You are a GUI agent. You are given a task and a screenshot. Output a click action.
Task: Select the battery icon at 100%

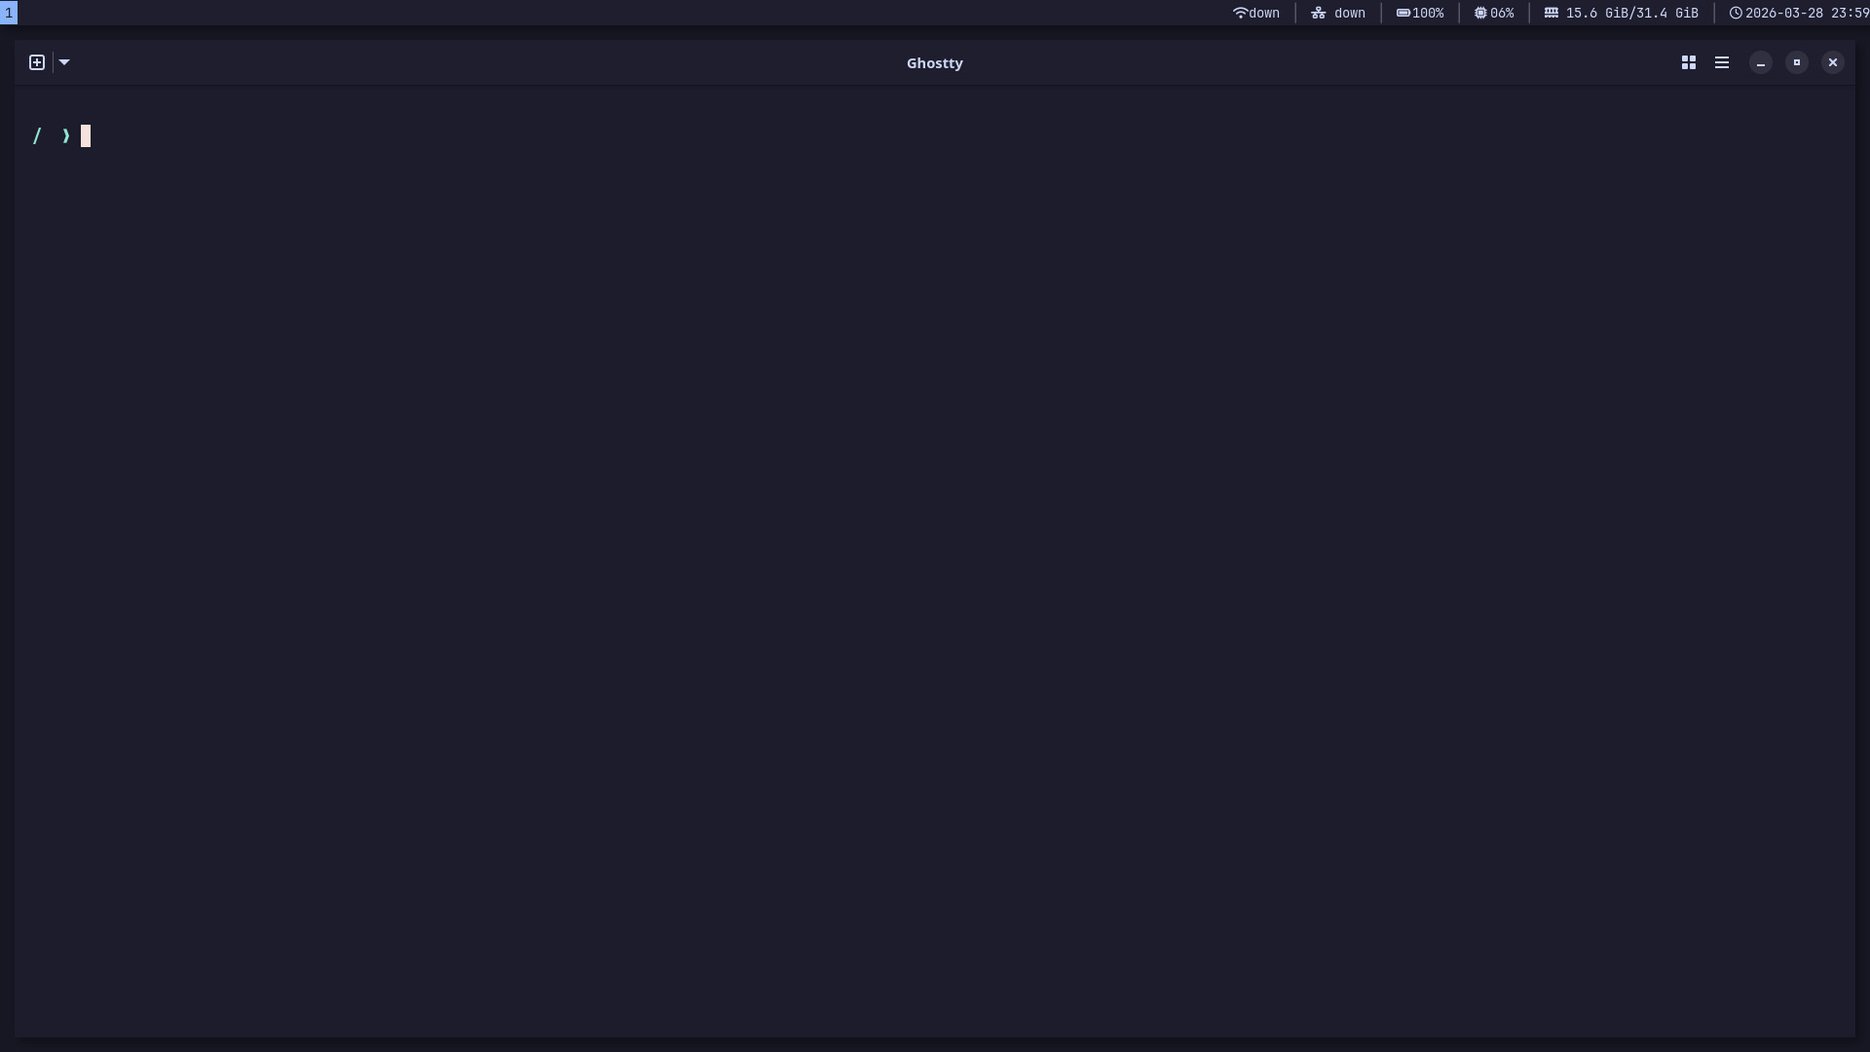tap(1402, 13)
